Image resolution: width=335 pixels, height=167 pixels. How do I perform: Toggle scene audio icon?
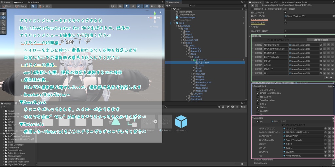pyautogui.click(x=133, y=6)
